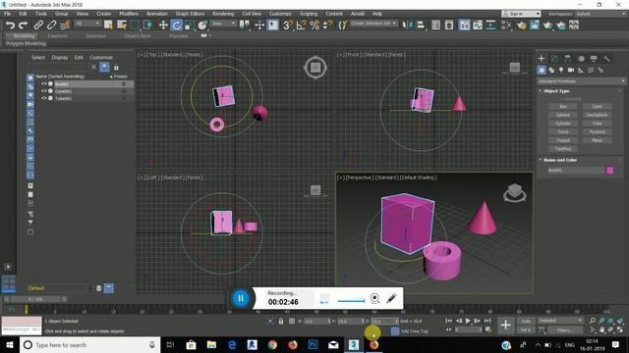Select the Lights category in Create panel
629x353 pixels.
pyautogui.click(x=561, y=70)
